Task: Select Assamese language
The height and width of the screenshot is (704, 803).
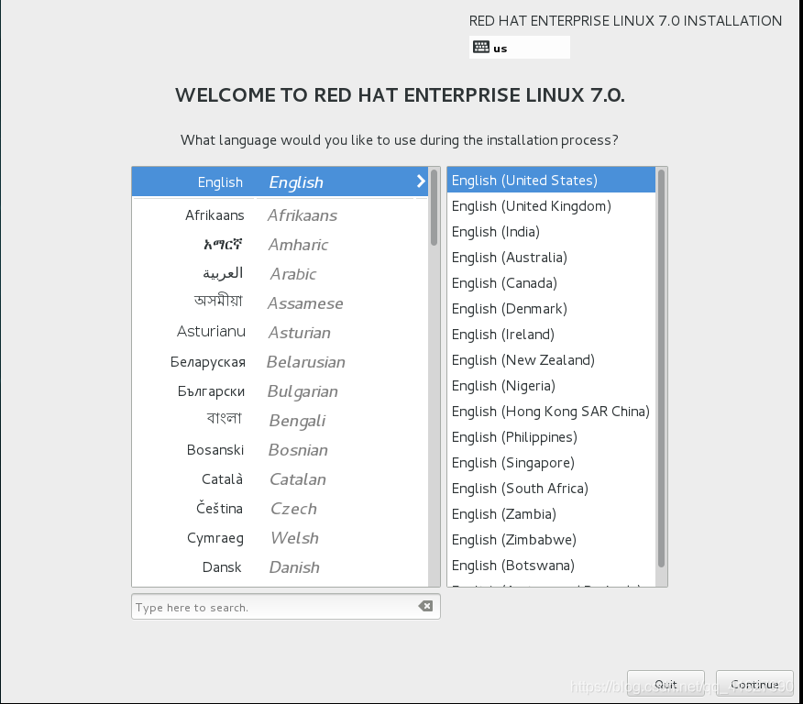Action: pyautogui.click(x=280, y=303)
